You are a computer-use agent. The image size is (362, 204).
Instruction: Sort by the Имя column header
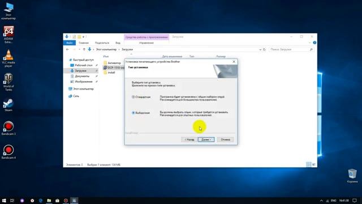click(106, 57)
